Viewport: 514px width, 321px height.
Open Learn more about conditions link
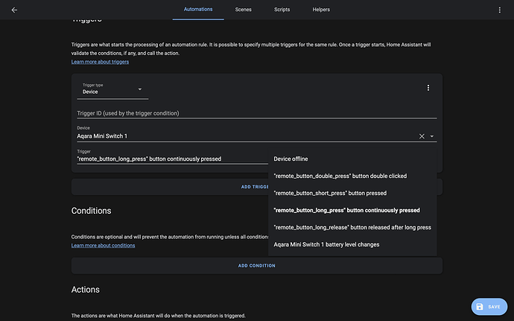pyautogui.click(x=103, y=245)
